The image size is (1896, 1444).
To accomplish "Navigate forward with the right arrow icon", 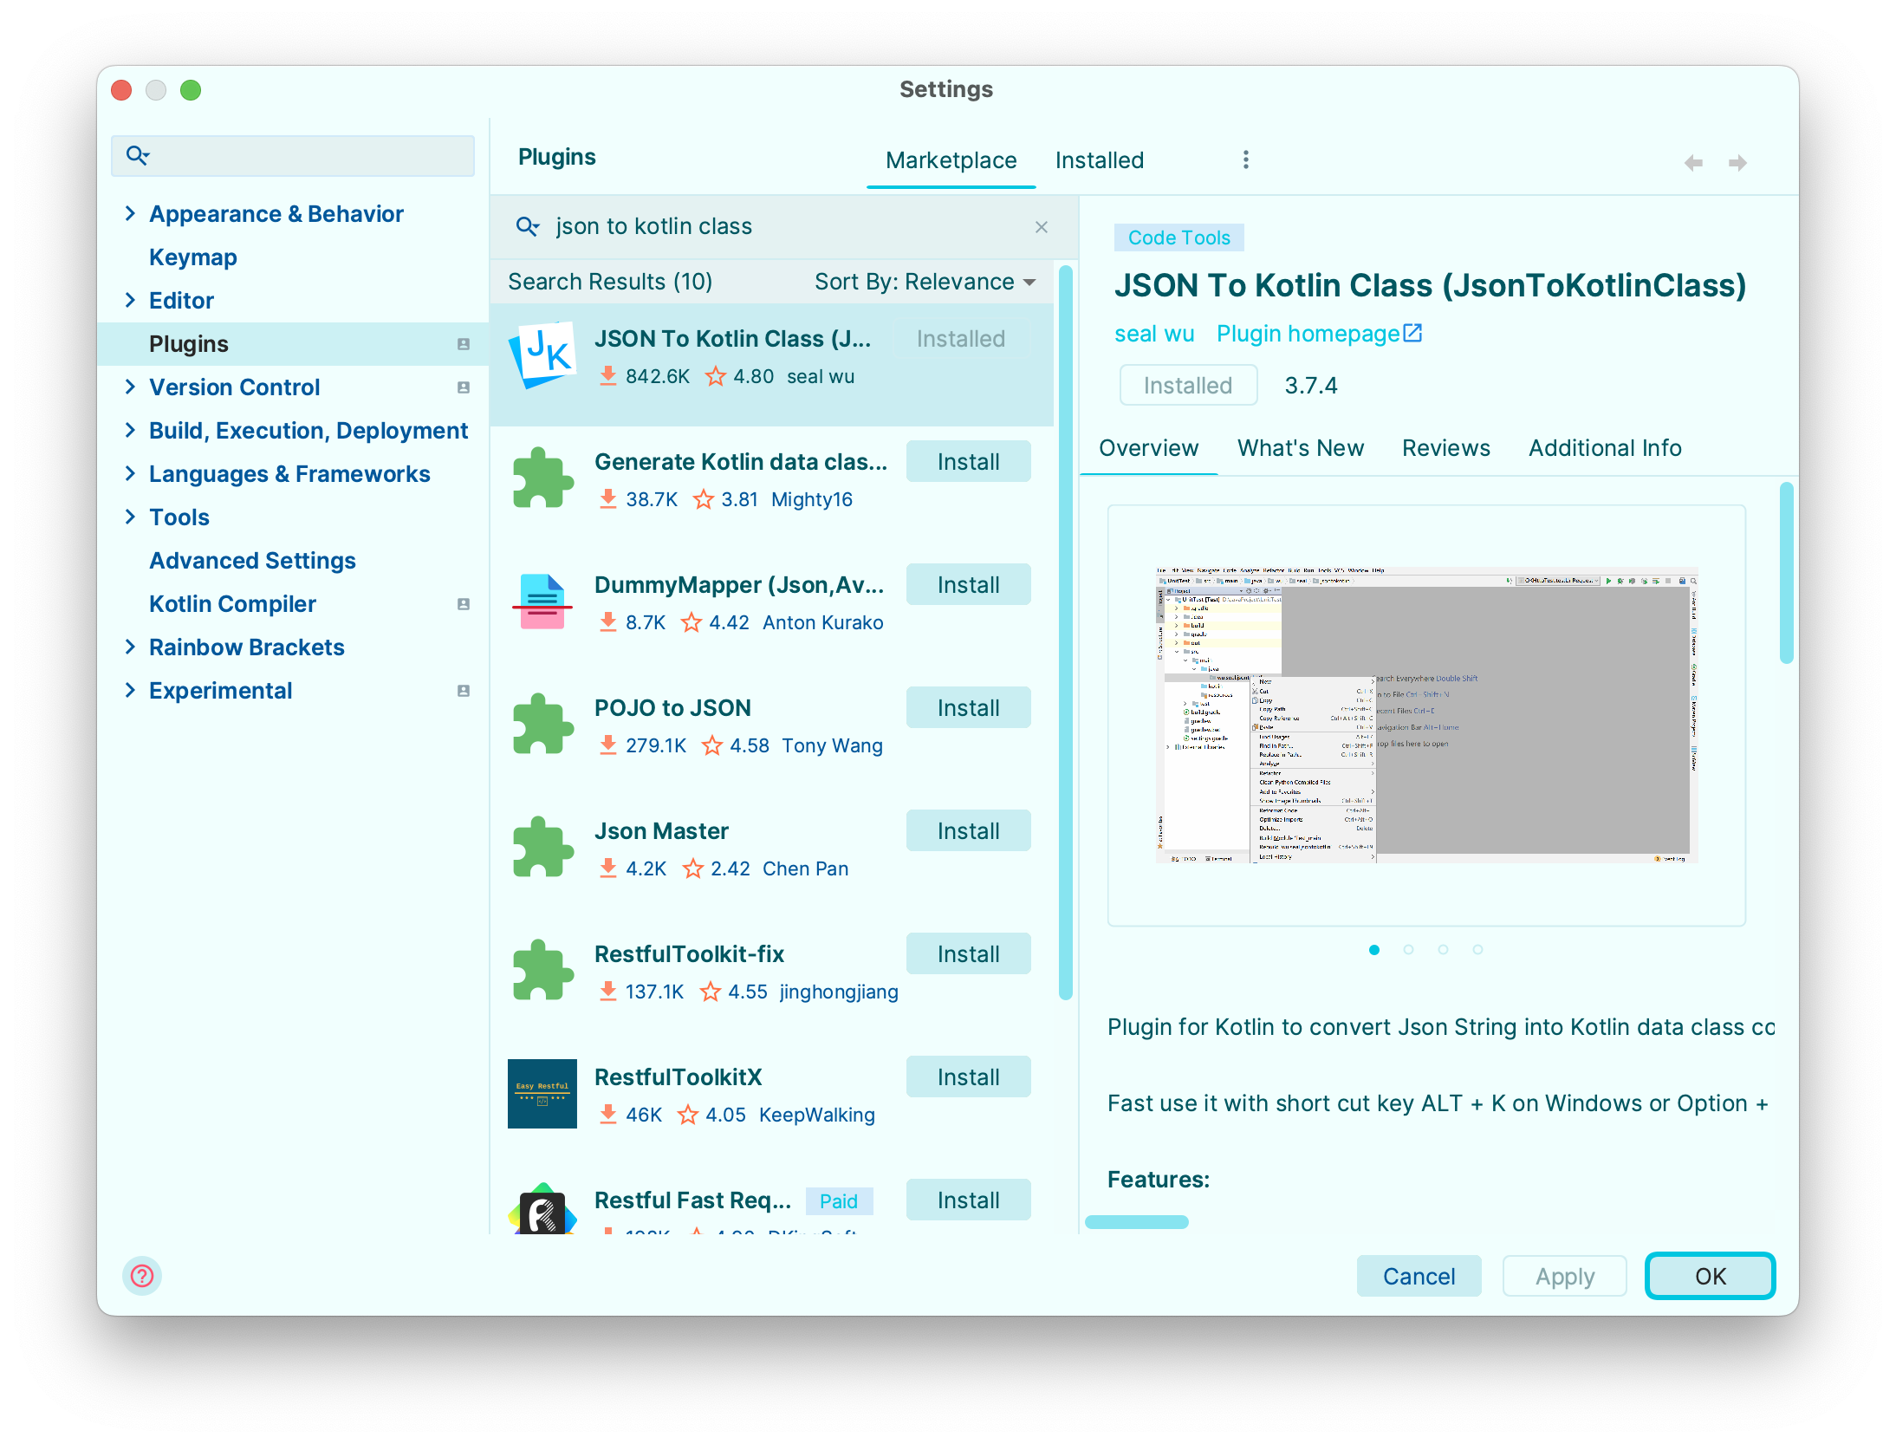I will (1737, 163).
